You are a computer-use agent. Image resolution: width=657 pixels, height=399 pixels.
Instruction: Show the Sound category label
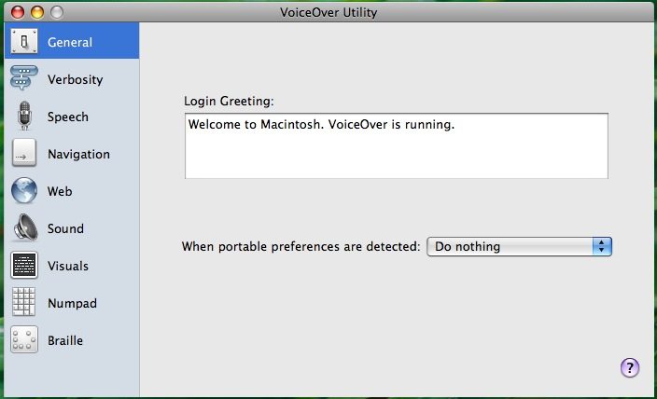[65, 228]
